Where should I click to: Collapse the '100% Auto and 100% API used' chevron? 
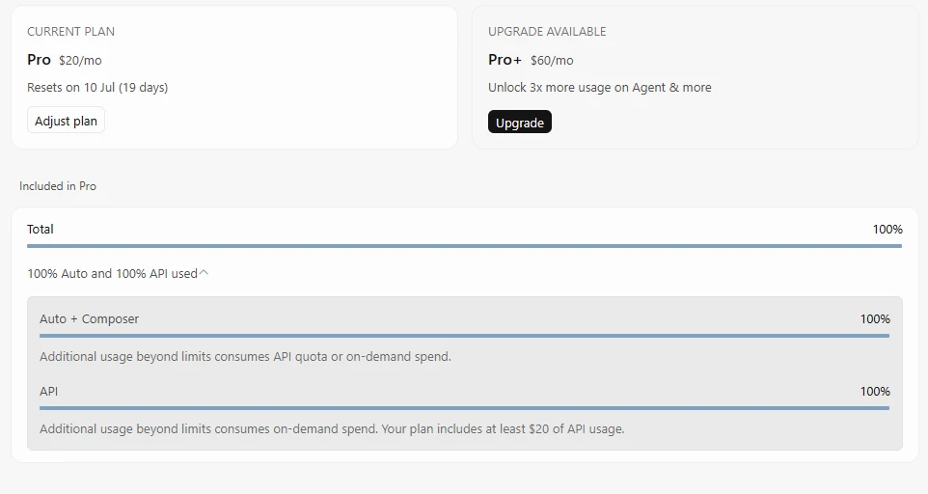[x=204, y=273]
